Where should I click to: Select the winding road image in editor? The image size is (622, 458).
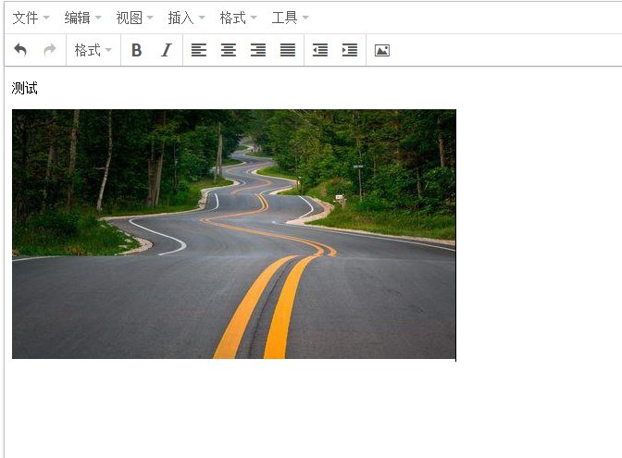234,234
